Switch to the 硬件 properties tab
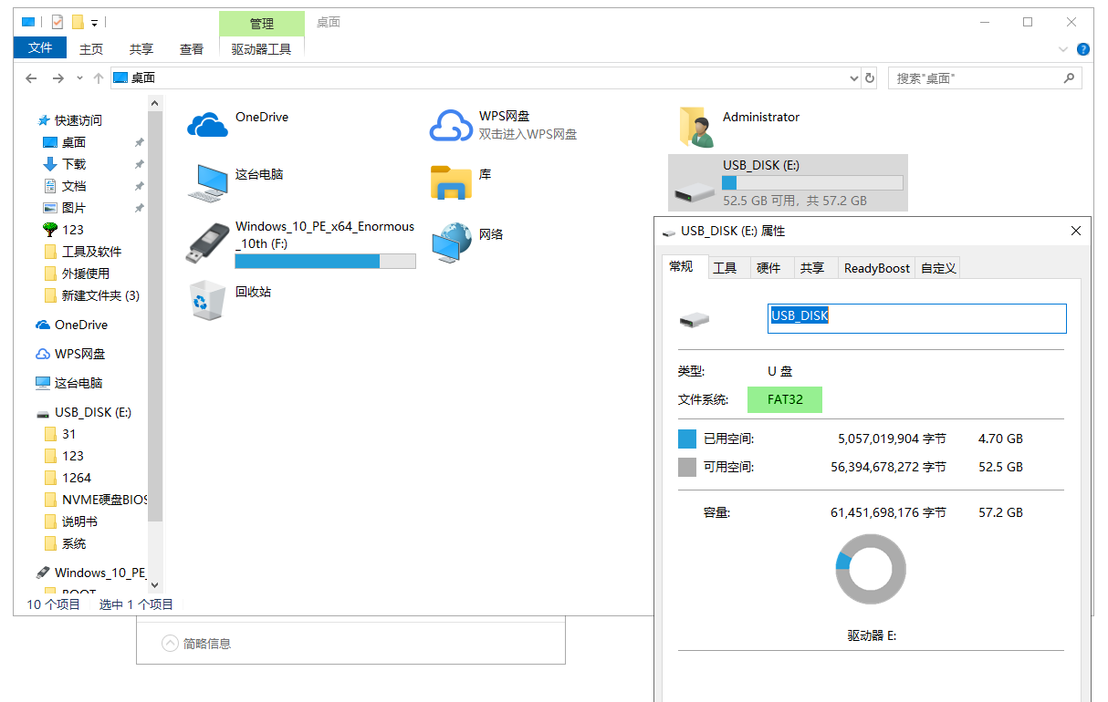Image resolution: width=1108 pixels, height=702 pixels. 768,268
